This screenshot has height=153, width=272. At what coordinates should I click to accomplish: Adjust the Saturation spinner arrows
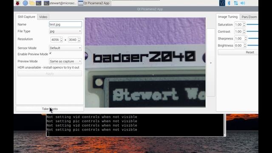click(x=244, y=25)
